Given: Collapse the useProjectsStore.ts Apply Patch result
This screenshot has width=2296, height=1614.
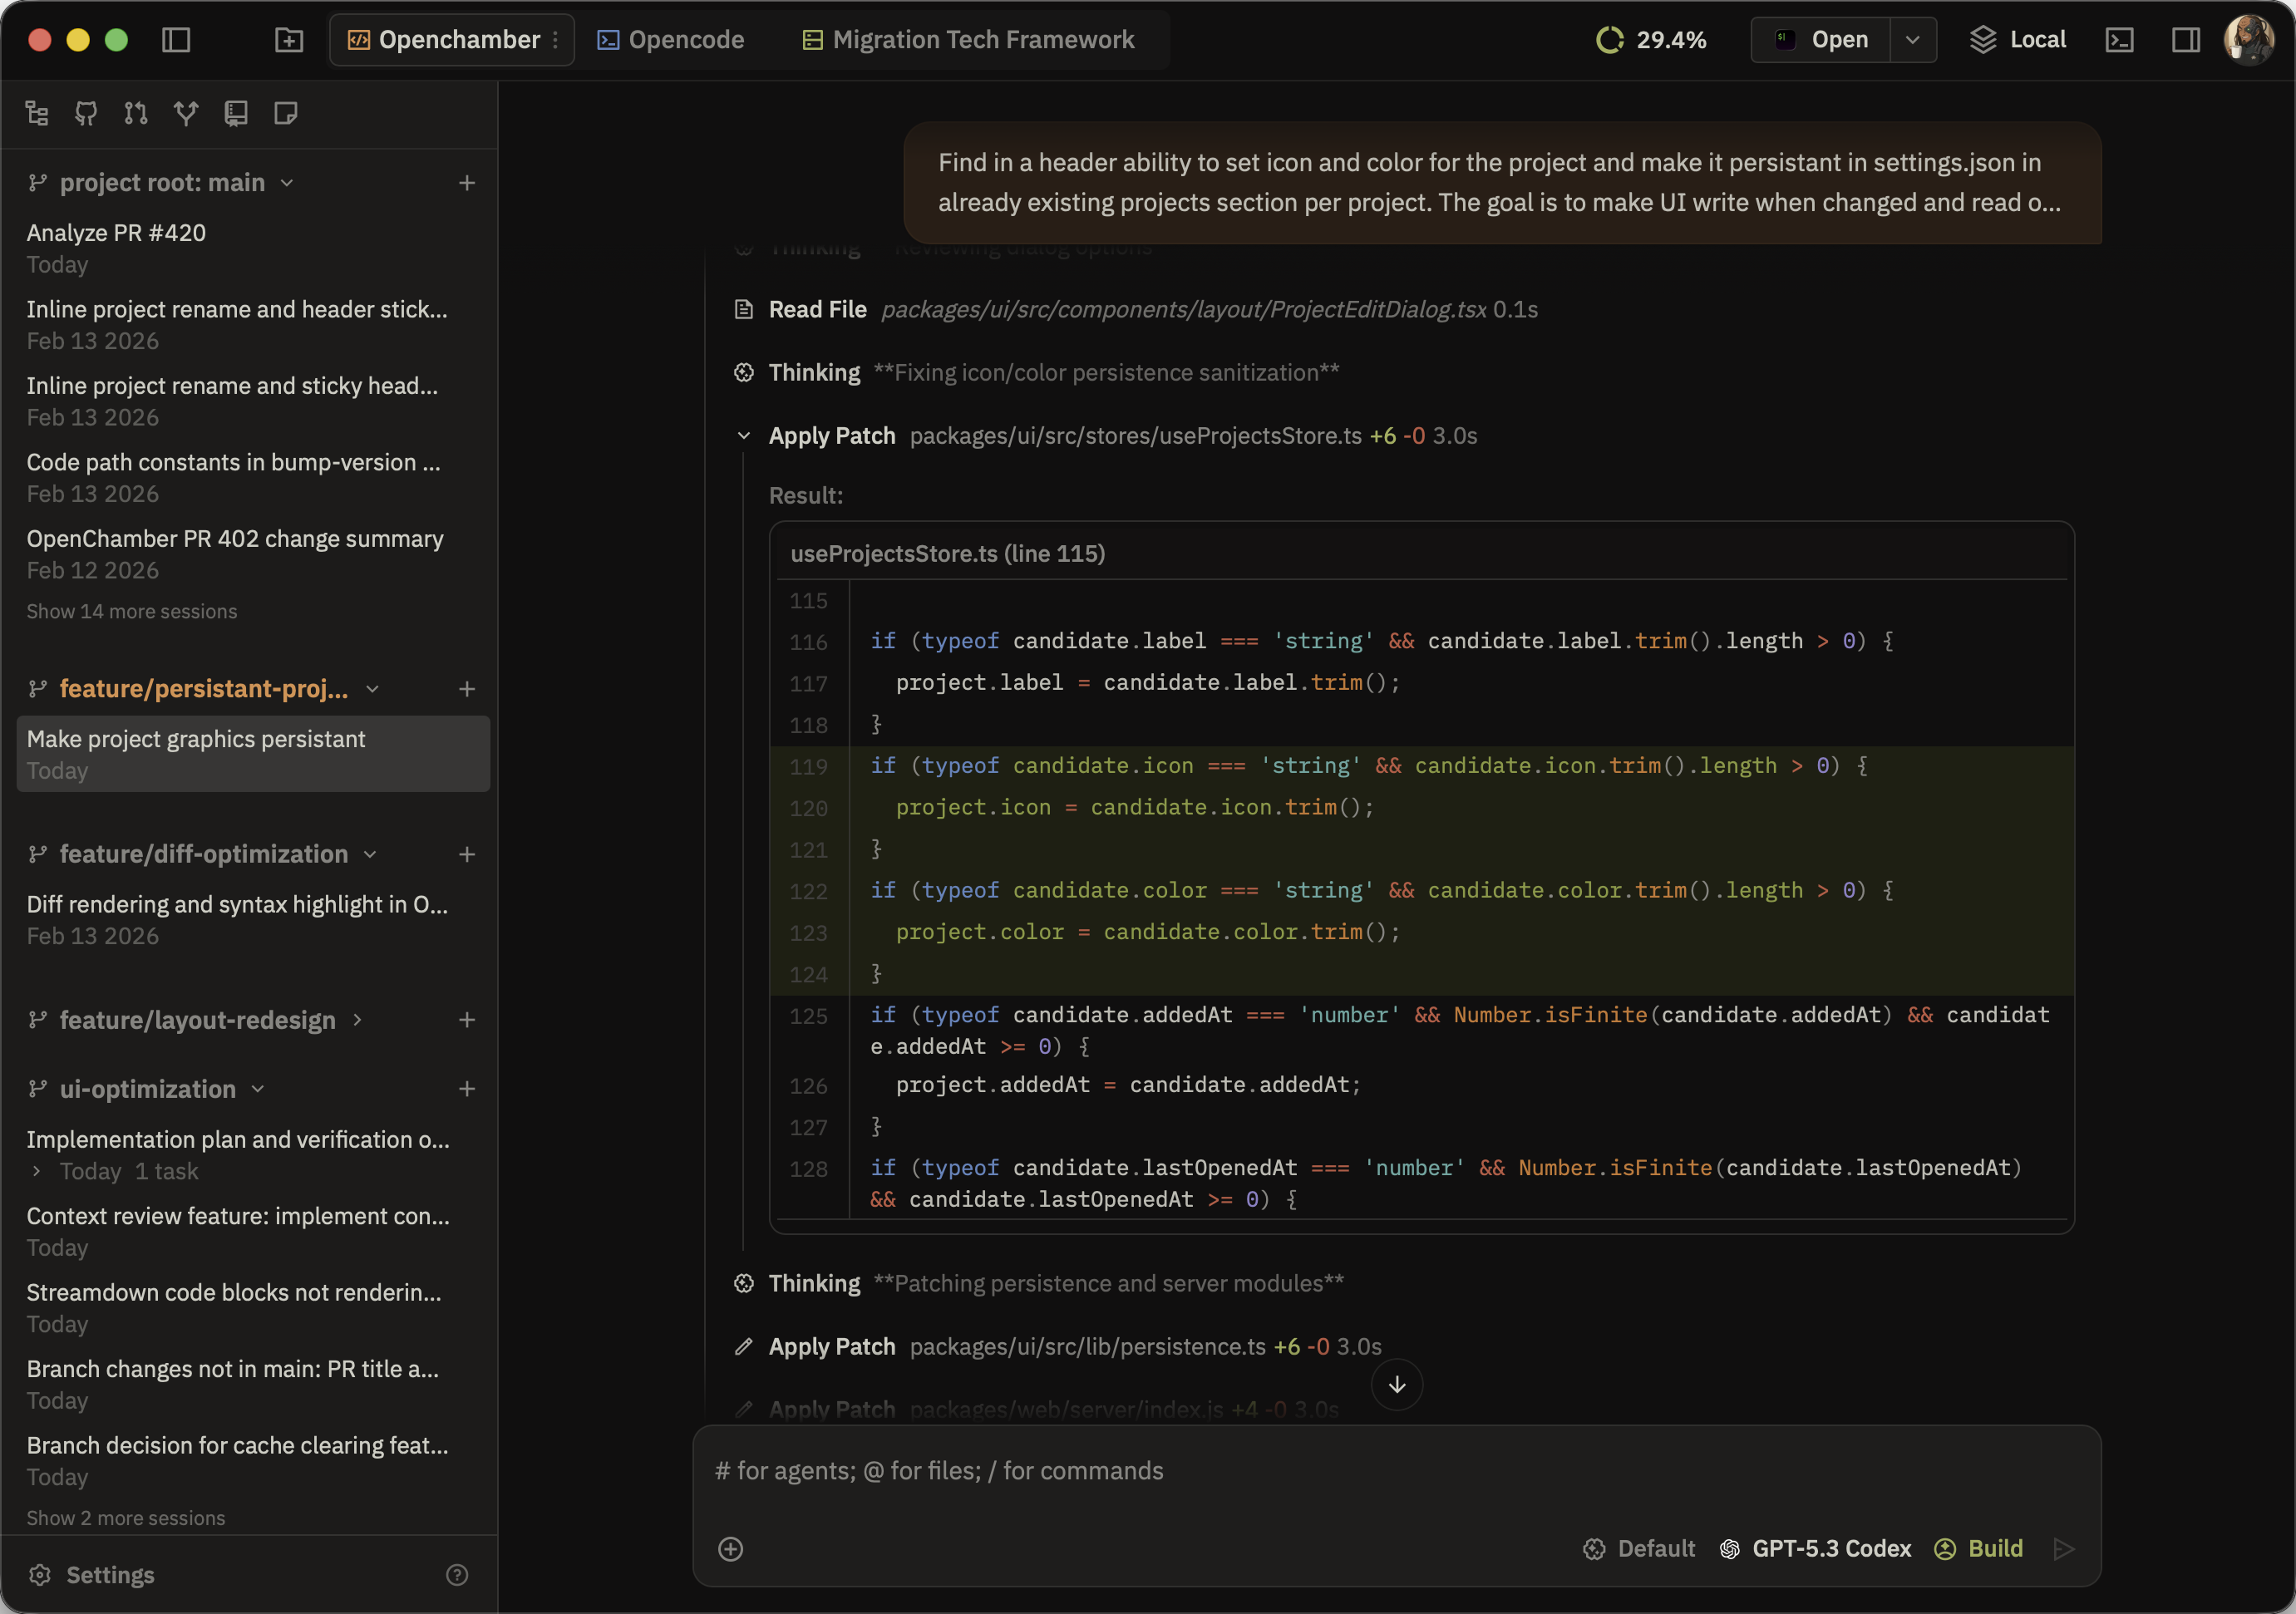Looking at the screenshot, I should point(744,436).
